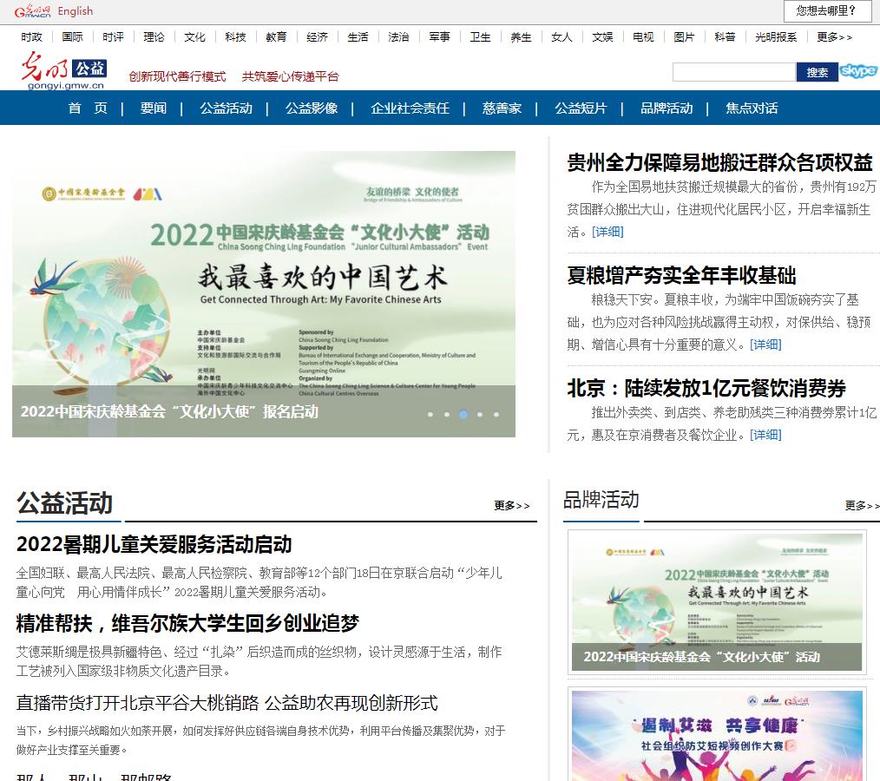This screenshot has height=781, width=880.
Task: Open the 时评 top navigation item
Action: pyautogui.click(x=113, y=37)
